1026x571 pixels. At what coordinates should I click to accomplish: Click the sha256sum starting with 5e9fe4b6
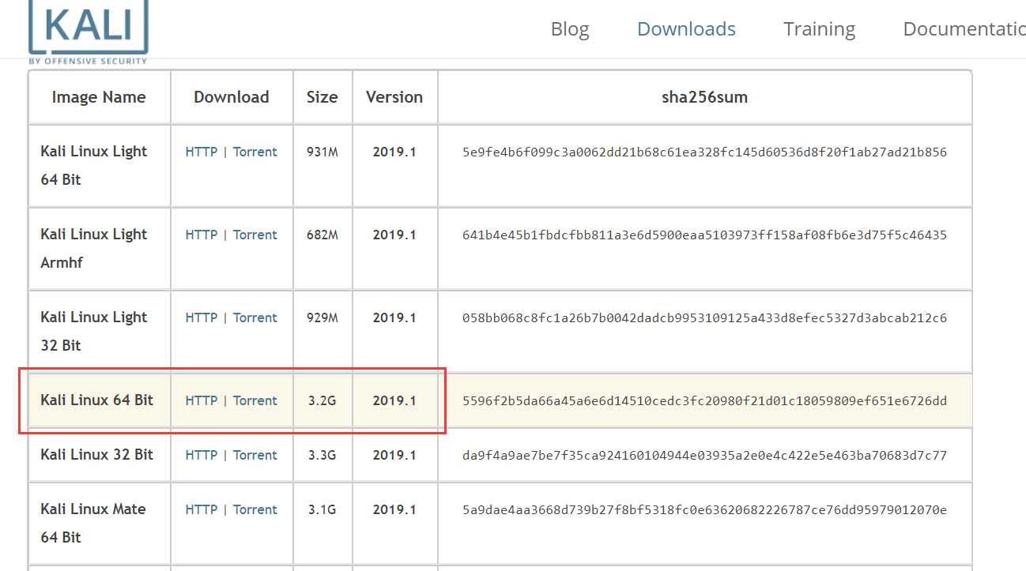pyautogui.click(x=704, y=152)
